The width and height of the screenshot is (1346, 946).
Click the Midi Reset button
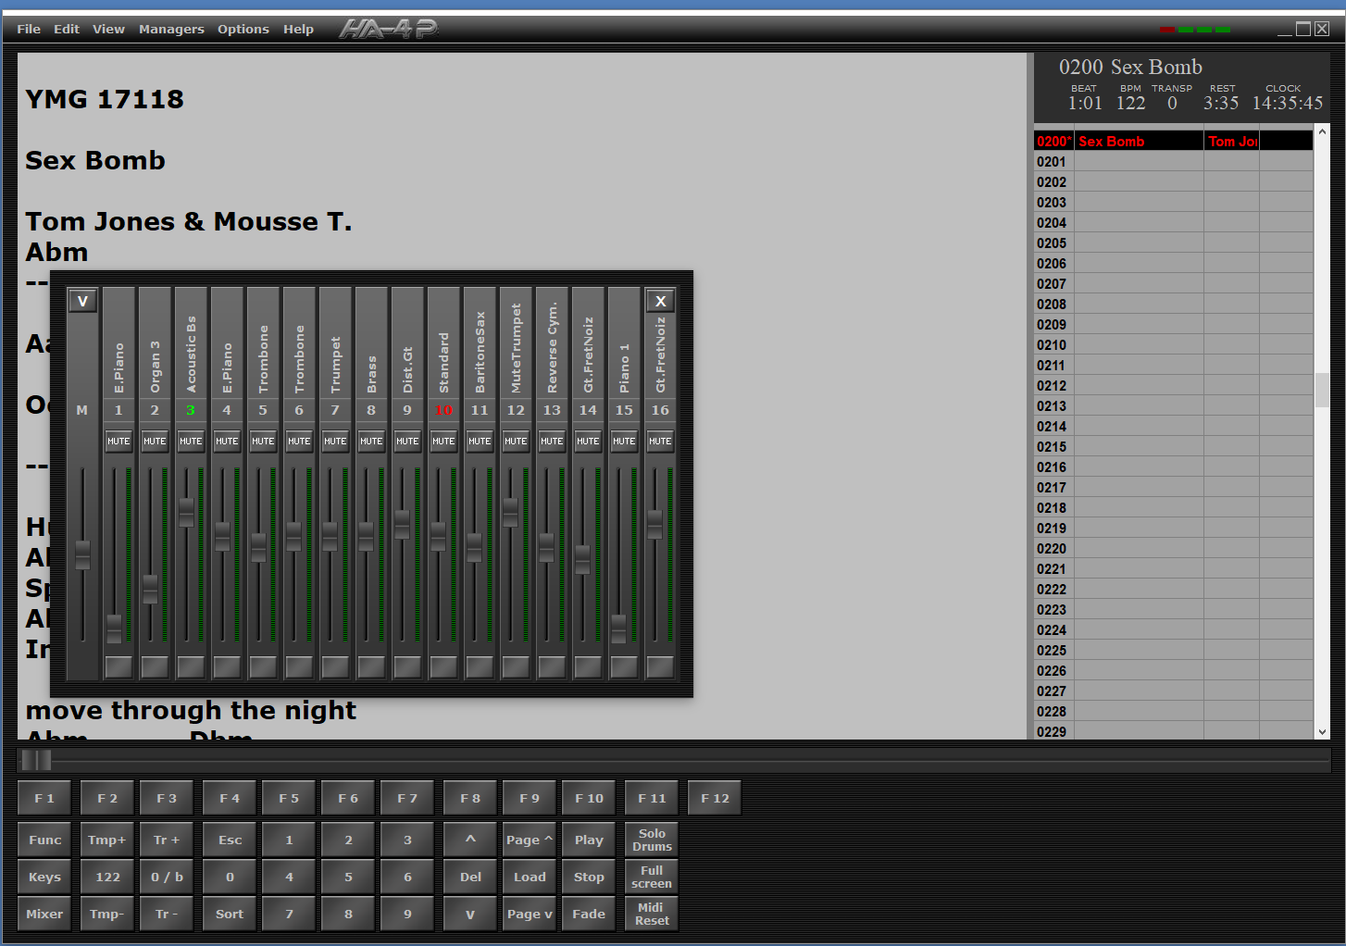click(652, 914)
